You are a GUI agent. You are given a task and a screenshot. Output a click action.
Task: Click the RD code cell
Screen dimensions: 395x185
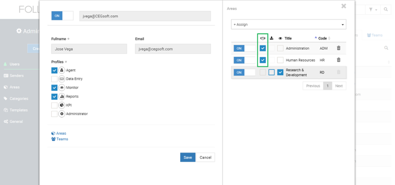pyautogui.click(x=322, y=72)
